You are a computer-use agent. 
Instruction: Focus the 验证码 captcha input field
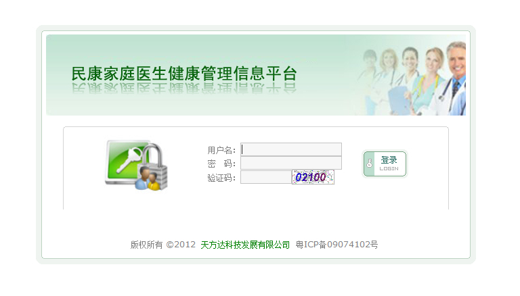coord(266,177)
